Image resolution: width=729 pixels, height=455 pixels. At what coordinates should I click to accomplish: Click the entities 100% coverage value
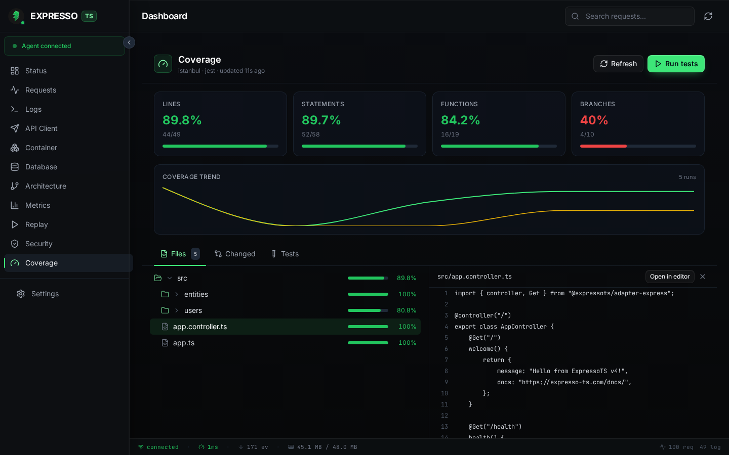pos(407,294)
